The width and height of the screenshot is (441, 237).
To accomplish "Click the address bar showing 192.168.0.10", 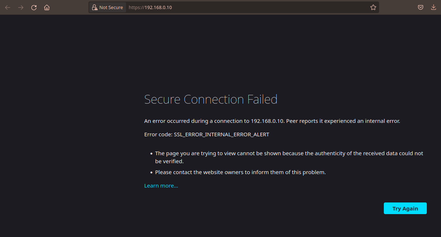I will pos(150,7).
